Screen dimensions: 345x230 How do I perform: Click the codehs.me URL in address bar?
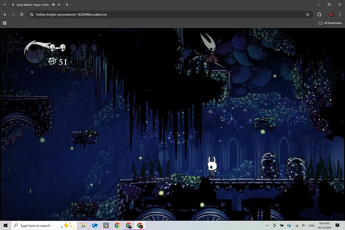point(71,14)
